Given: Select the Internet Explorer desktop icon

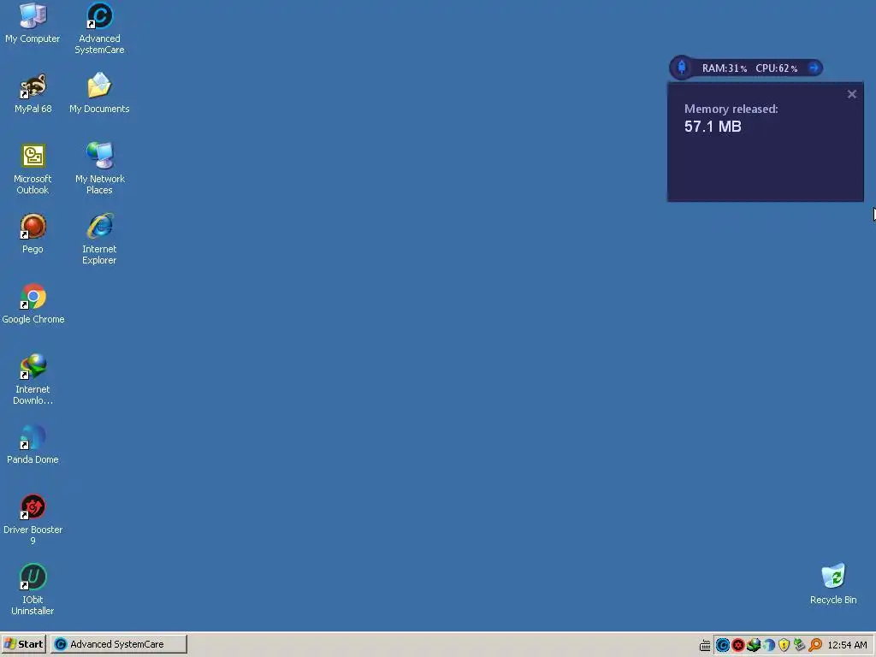Looking at the screenshot, I should pos(99,240).
